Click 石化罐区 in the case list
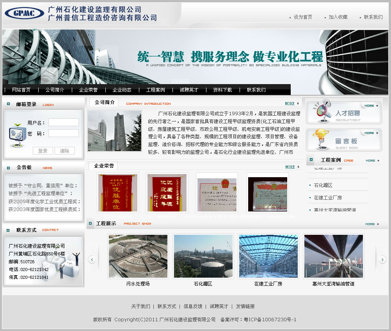The image size is (391, 331). [x=323, y=185]
